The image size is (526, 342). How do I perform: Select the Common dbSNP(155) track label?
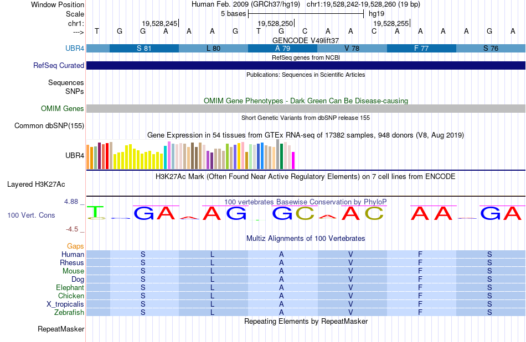(49, 126)
